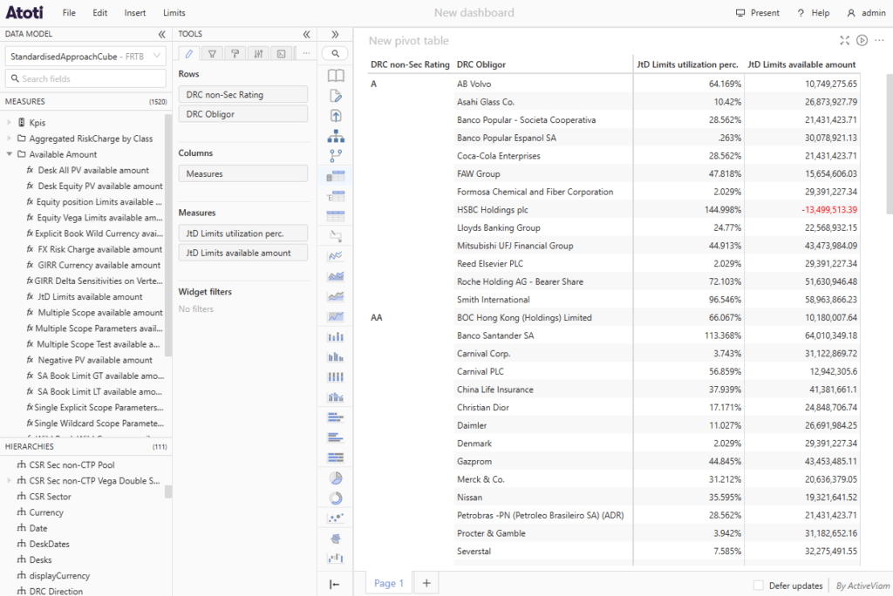Collapse the Tools panel

(306, 34)
